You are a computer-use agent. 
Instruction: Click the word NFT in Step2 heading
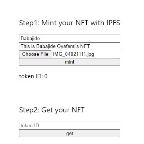(x=78, y=110)
